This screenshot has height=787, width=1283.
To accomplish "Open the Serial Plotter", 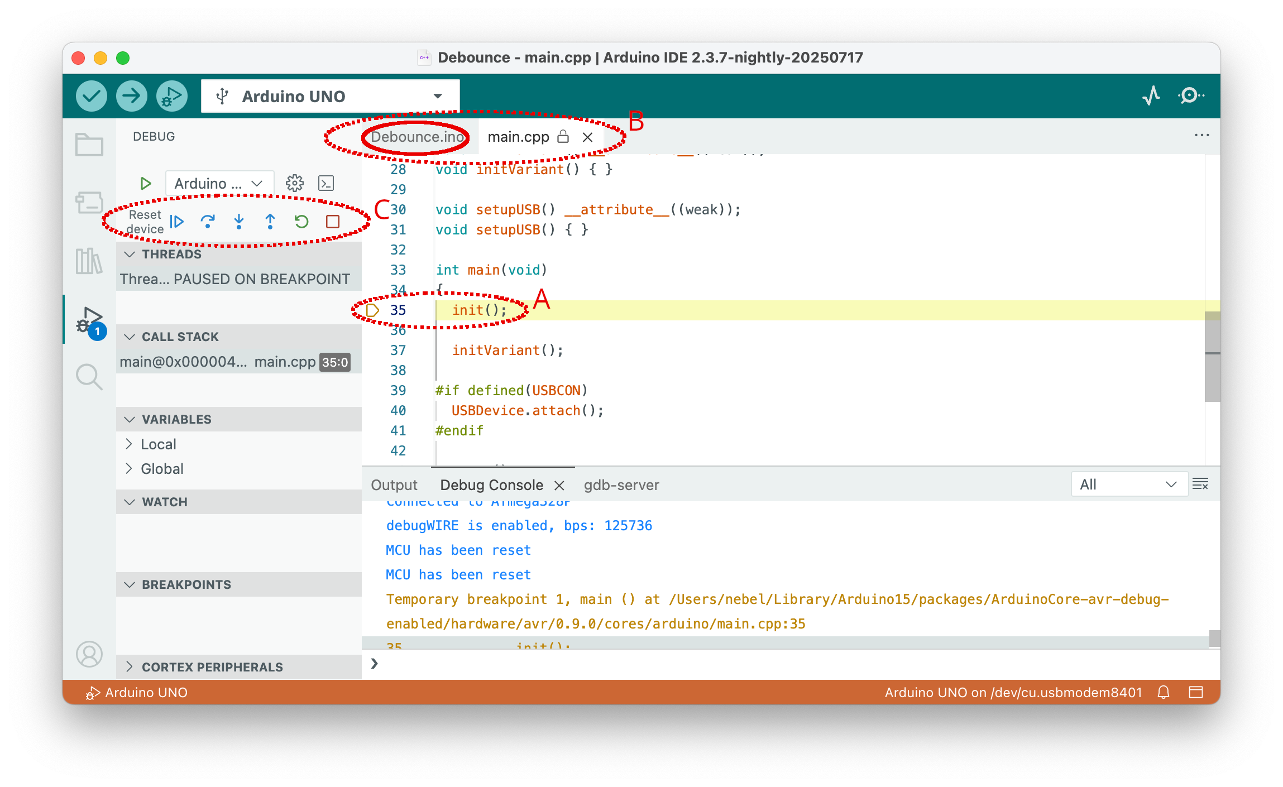I will pyautogui.click(x=1151, y=96).
